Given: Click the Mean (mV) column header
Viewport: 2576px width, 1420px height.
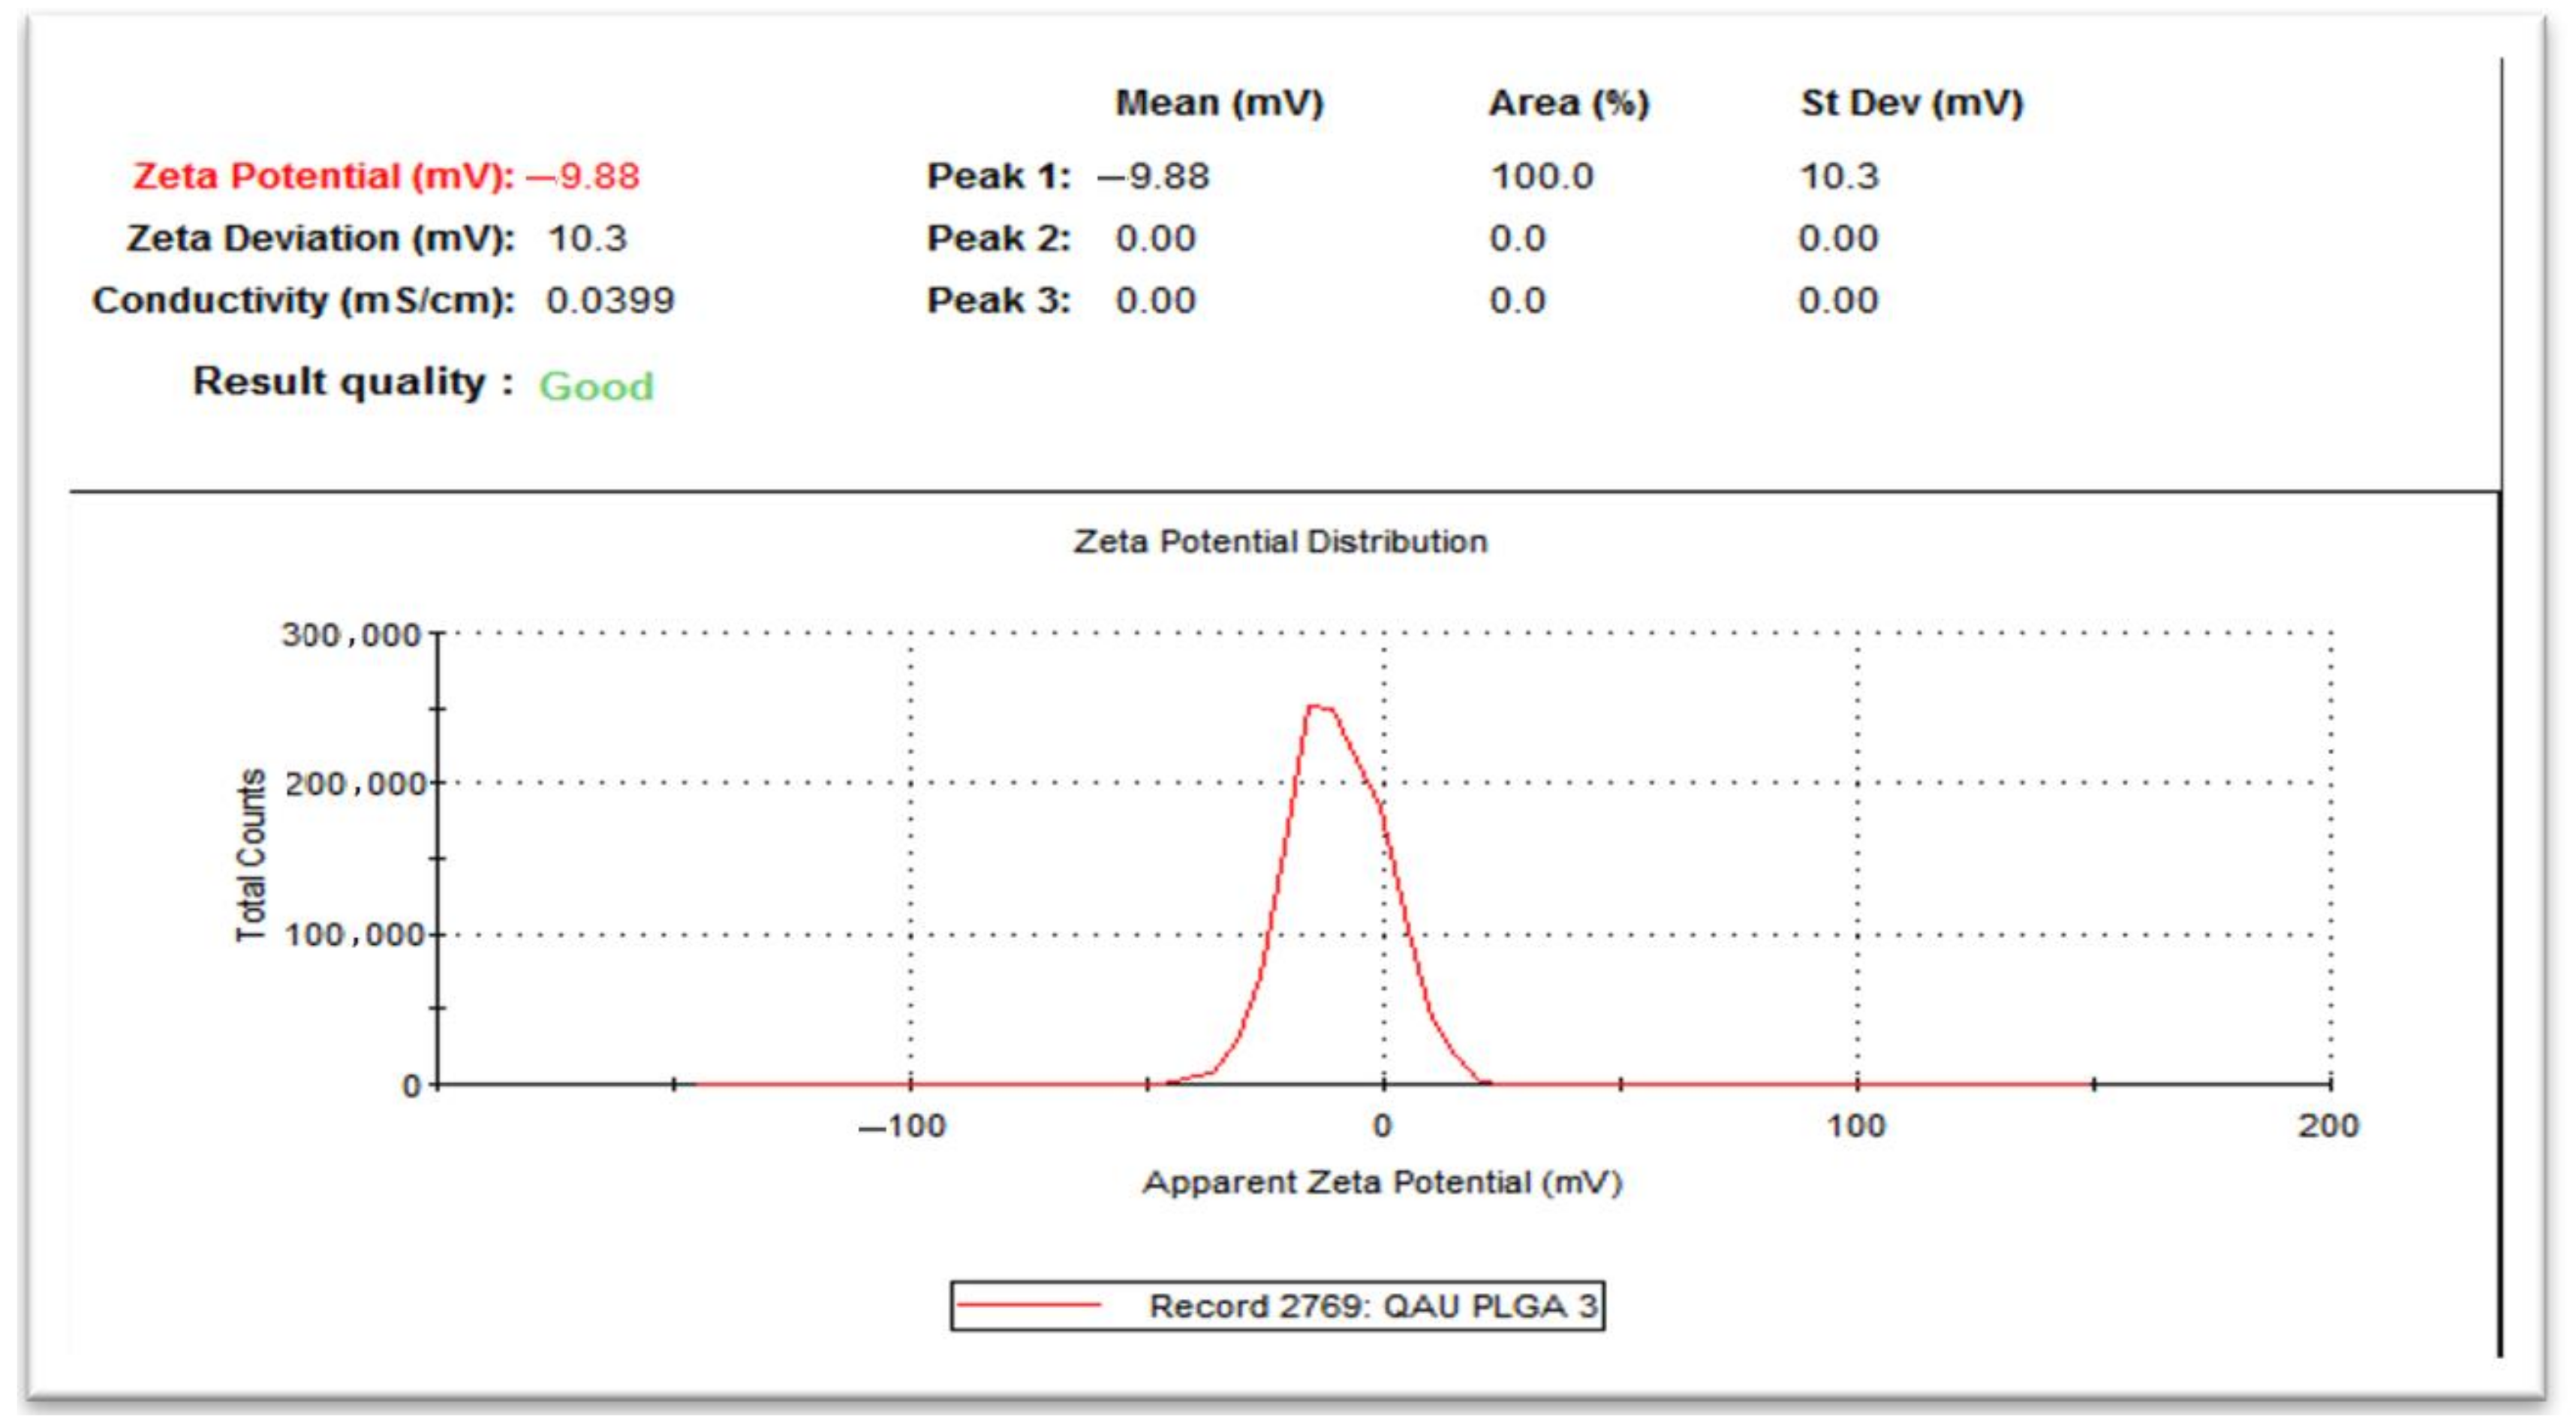Looking at the screenshot, I should [x=1219, y=103].
